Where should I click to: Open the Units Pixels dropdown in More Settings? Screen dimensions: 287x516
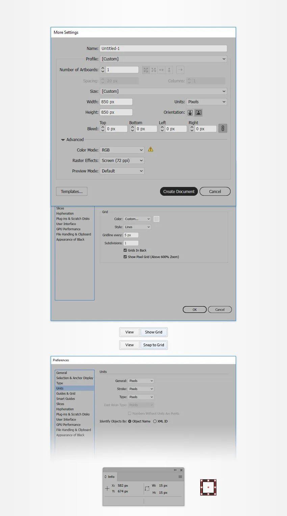point(207,102)
